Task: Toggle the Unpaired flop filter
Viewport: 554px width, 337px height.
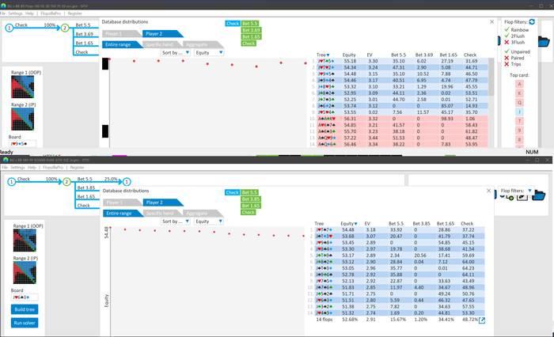Action: tap(518, 51)
